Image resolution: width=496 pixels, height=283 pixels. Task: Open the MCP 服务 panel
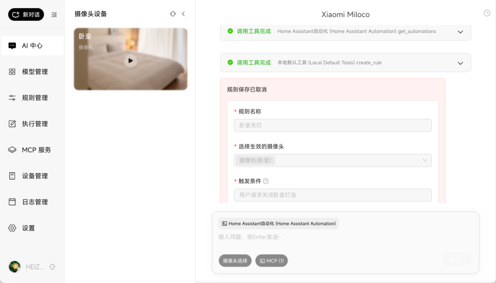pos(32,149)
